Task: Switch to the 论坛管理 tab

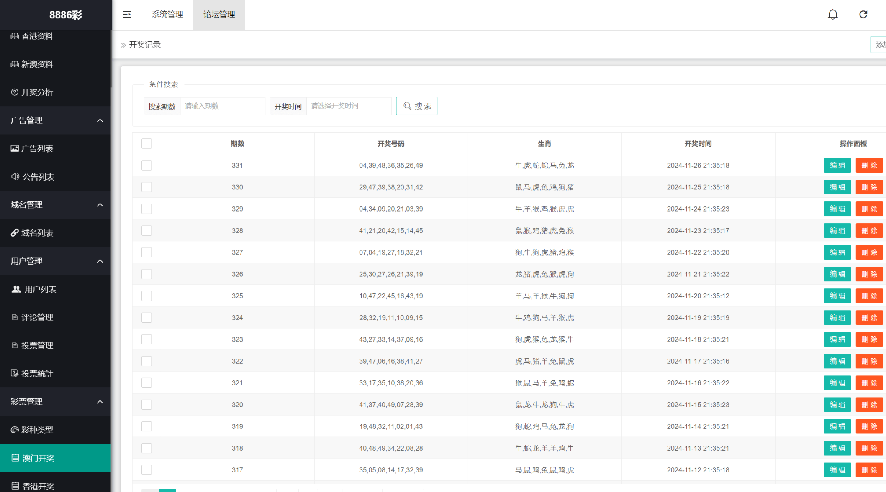Action: 219,15
